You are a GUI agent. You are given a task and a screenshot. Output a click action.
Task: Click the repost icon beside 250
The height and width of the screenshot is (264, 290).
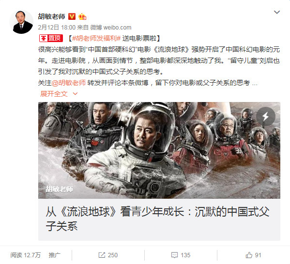pyautogui.click(x=102, y=255)
